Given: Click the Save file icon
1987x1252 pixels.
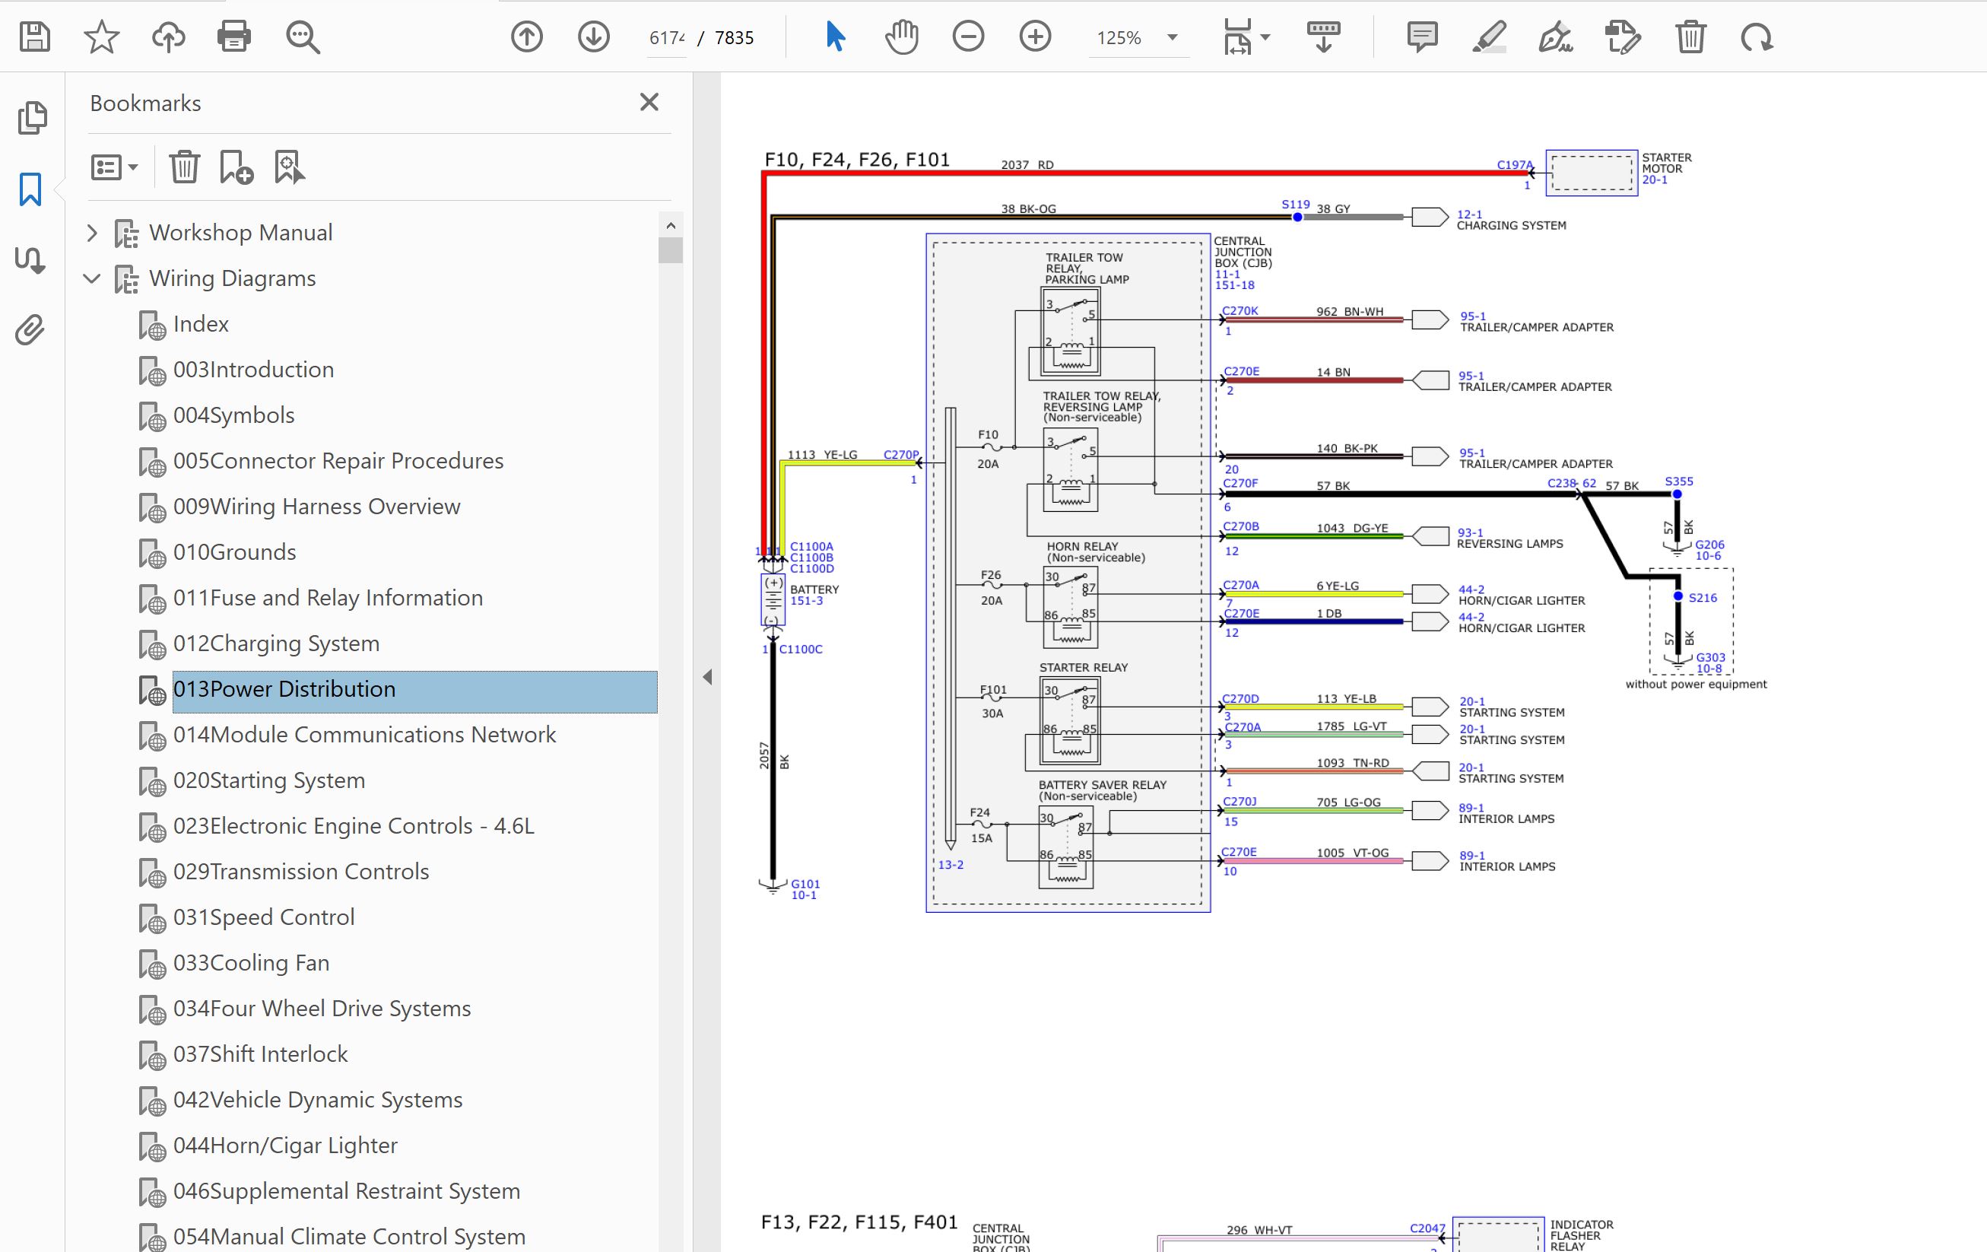Looking at the screenshot, I should pyautogui.click(x=35, y=37).
